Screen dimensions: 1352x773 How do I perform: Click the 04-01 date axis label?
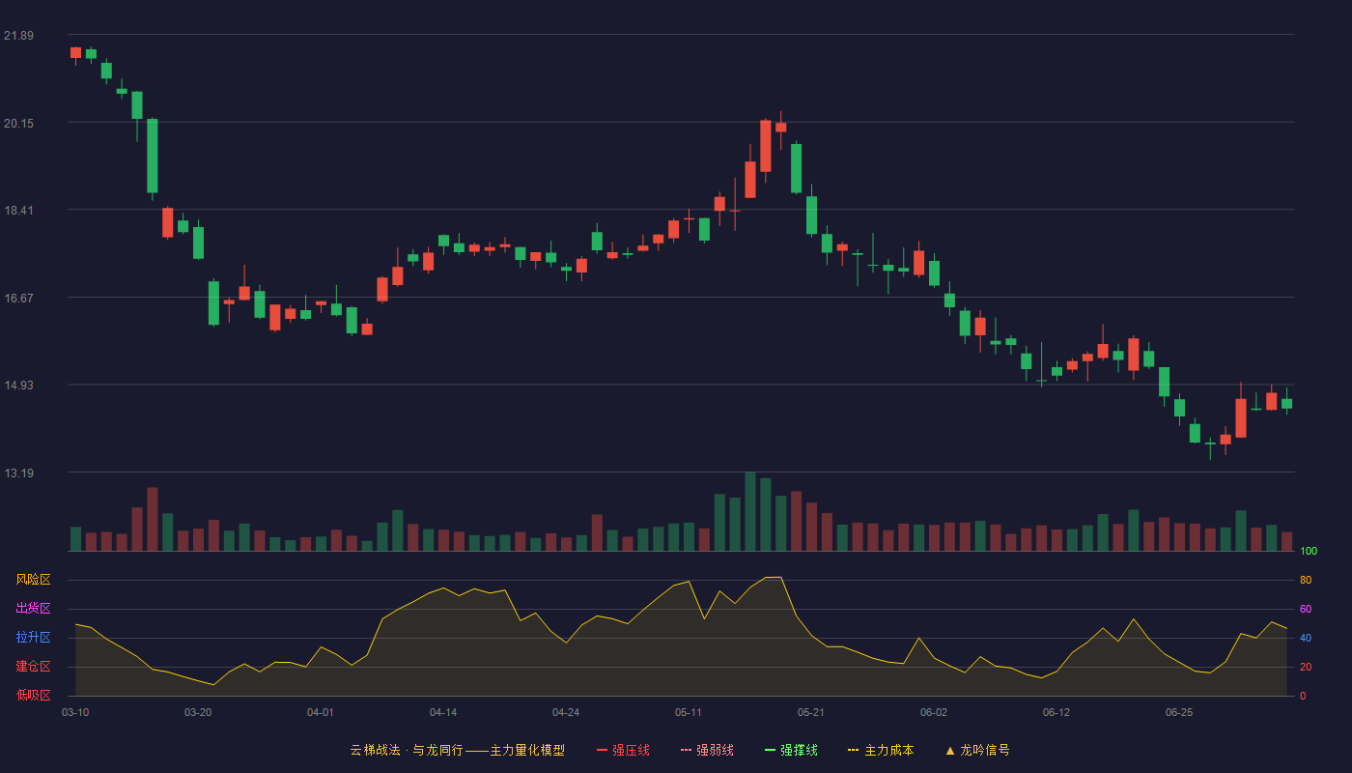coord(321,712)
